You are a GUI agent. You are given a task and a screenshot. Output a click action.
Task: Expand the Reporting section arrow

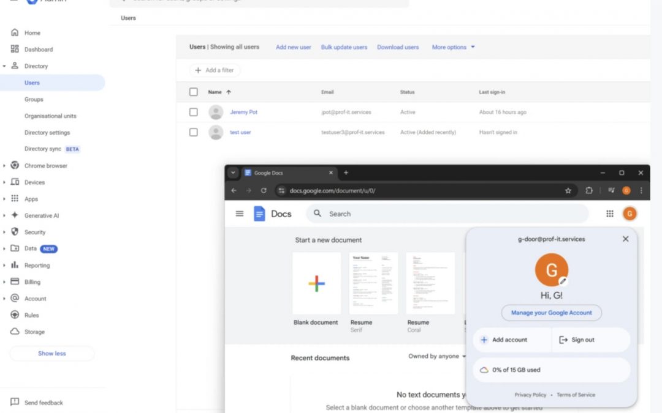point(4,266)
